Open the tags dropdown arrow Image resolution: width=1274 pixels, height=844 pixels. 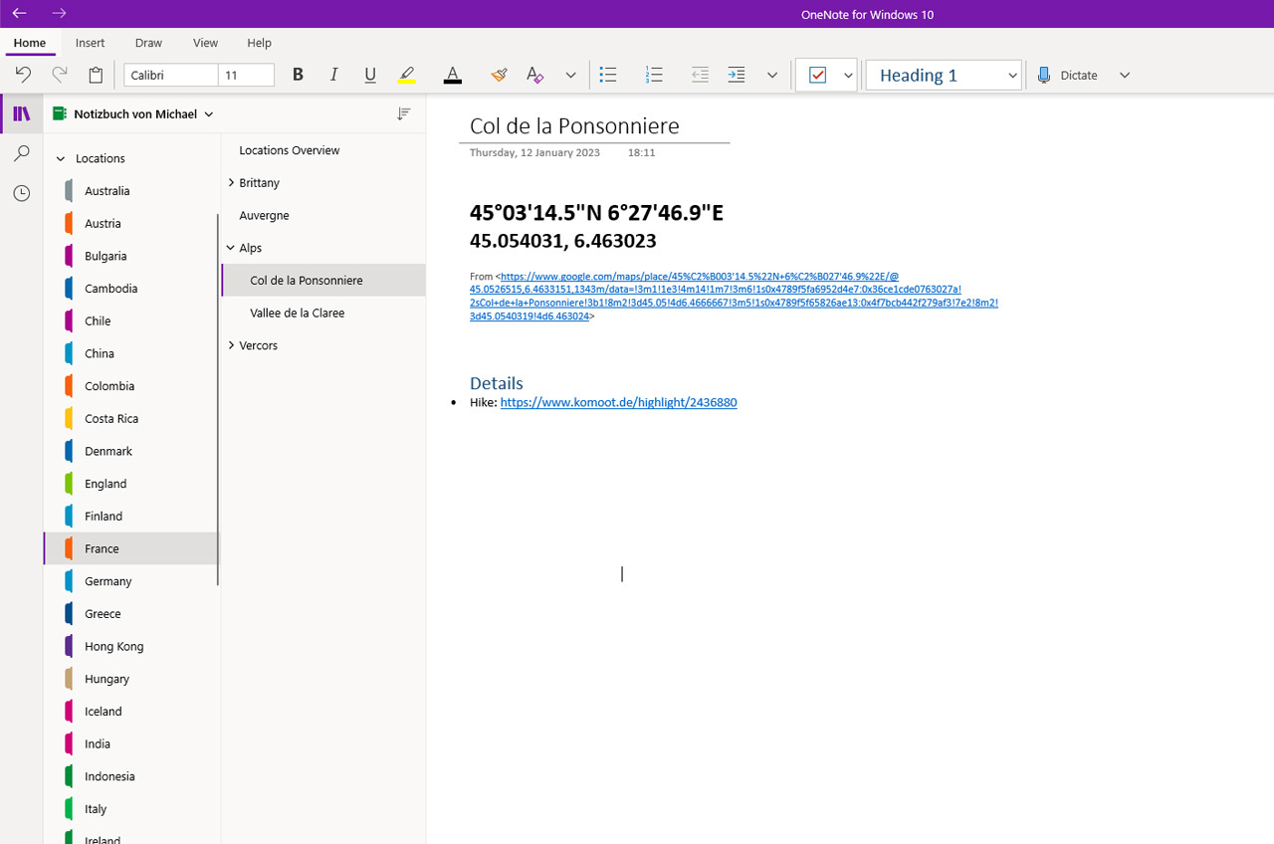(848, 75)
